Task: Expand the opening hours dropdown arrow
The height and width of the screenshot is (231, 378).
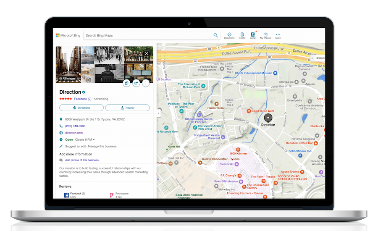Action: (94, 139)
